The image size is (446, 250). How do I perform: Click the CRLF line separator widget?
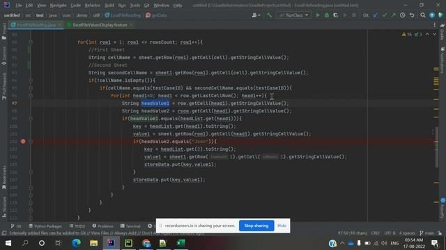(x=376, y=233)
